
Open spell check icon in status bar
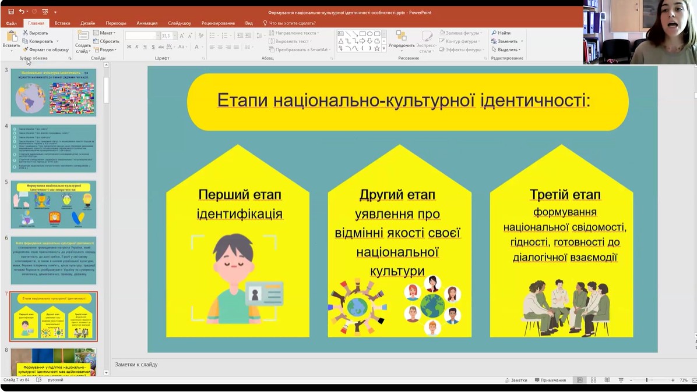click(38, 380)
